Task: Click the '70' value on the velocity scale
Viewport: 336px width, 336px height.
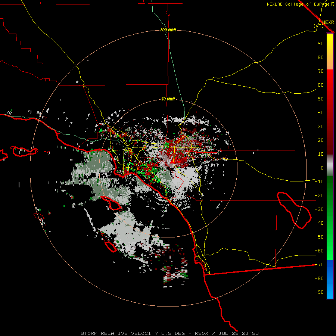Action: coord(321,71)
